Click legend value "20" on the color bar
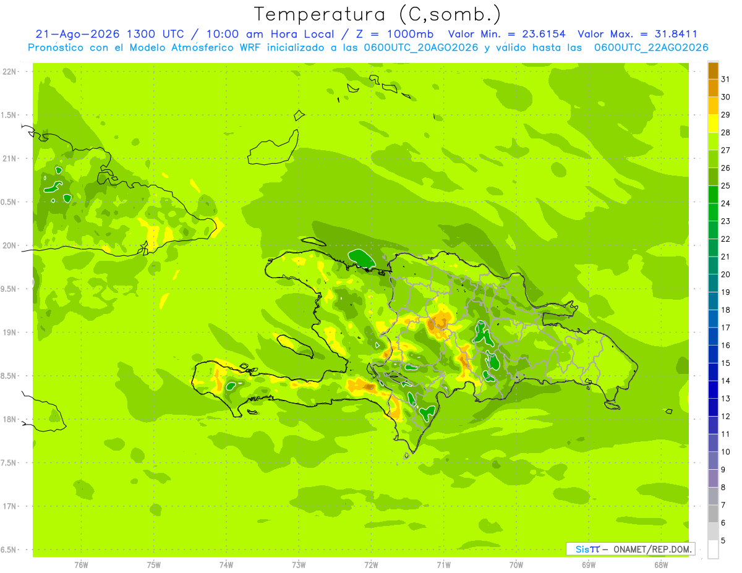 pos(725,274)
